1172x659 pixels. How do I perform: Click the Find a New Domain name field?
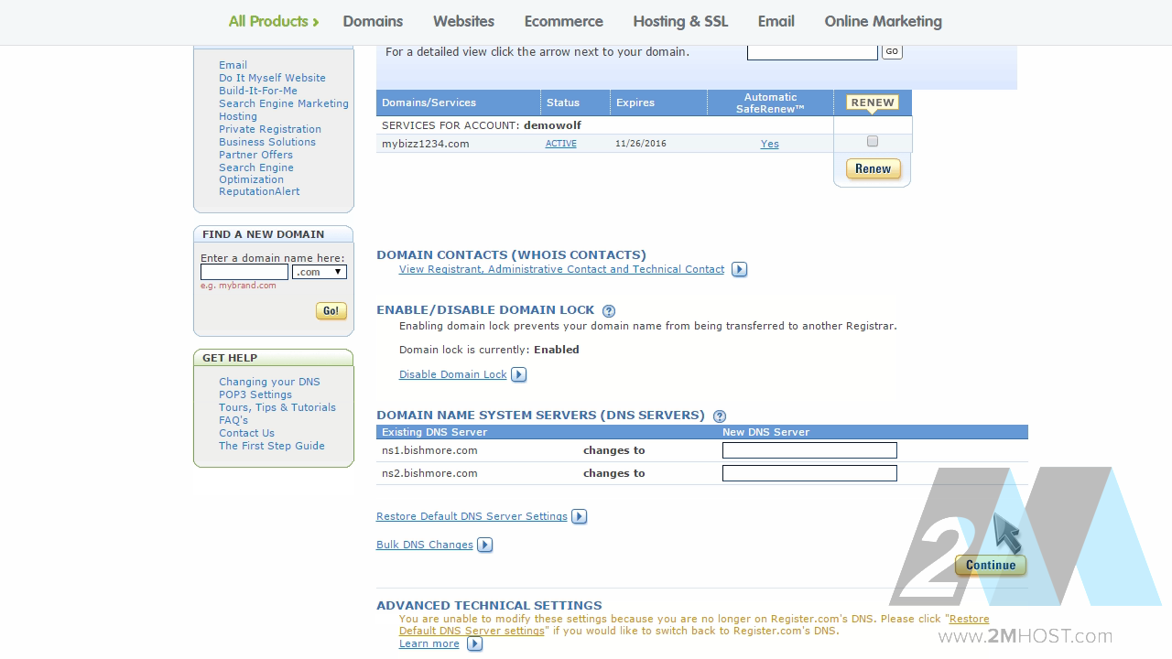coord(244,272)
